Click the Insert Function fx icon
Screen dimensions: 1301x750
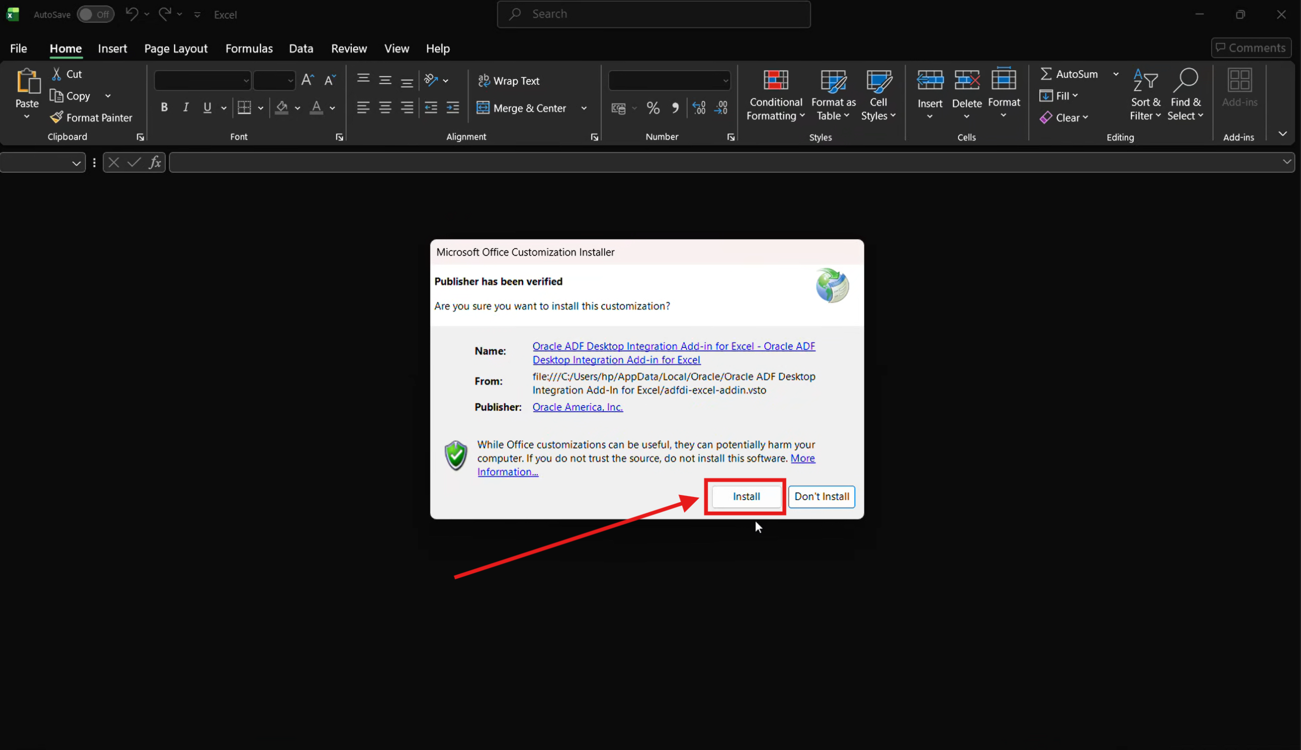(154, 163)
